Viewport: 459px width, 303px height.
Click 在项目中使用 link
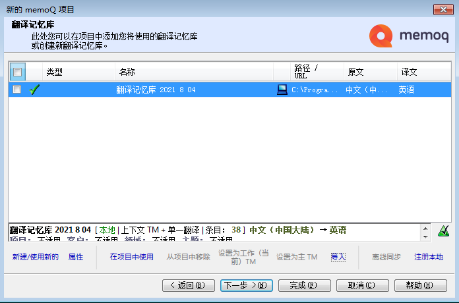(131, 257)
